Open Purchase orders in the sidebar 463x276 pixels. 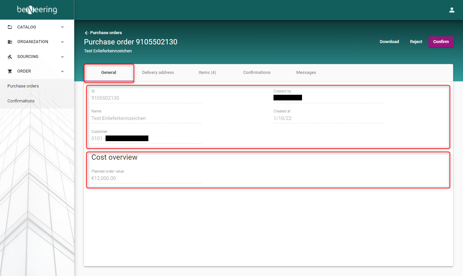[23, 86]
